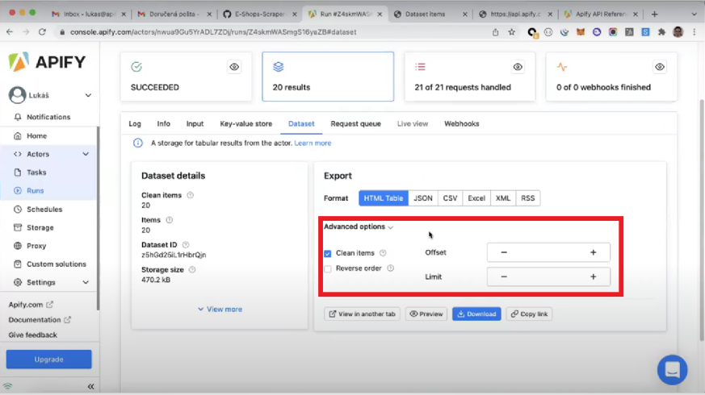
Task: Reload the browser page
Action: coord(42,32)
